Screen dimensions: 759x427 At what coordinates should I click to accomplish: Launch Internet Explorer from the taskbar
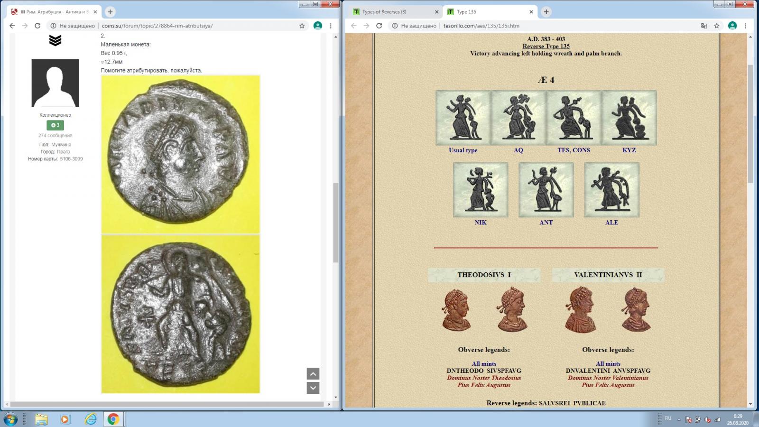click(x=90, y=419)
